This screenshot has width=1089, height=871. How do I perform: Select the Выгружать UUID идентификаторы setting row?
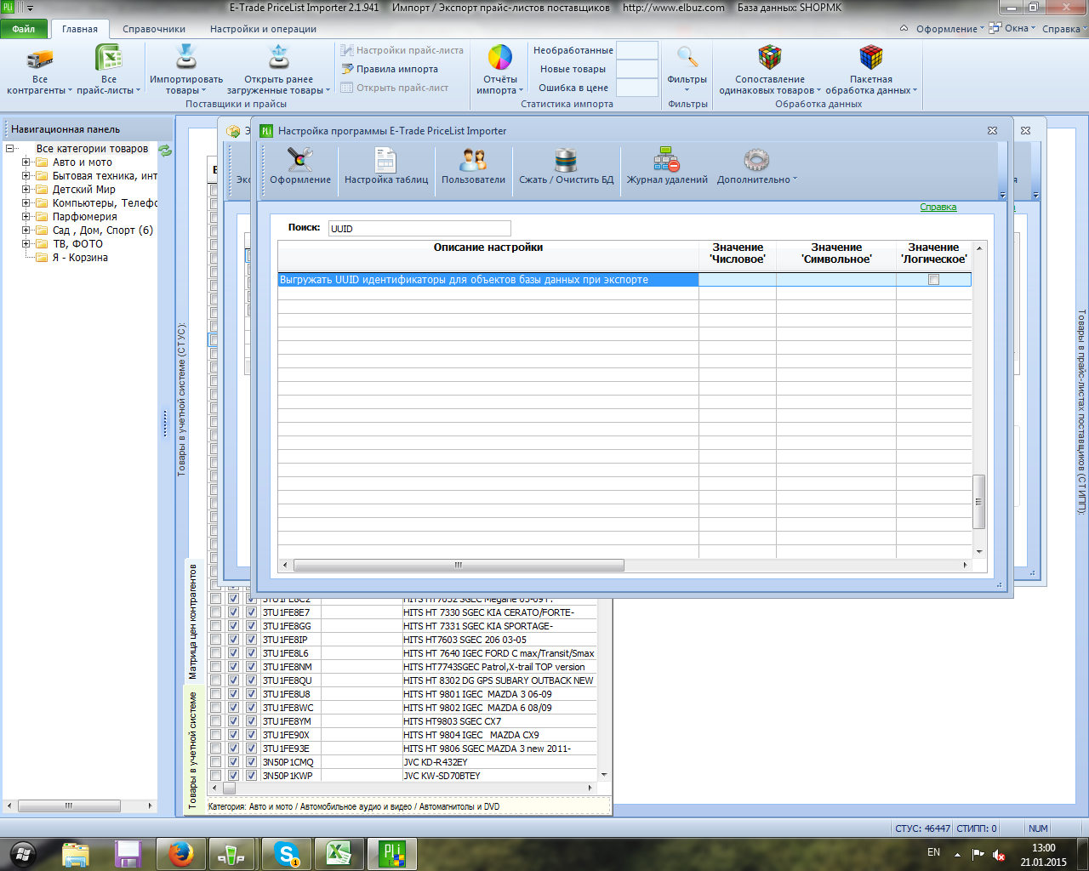coord(624,280)
